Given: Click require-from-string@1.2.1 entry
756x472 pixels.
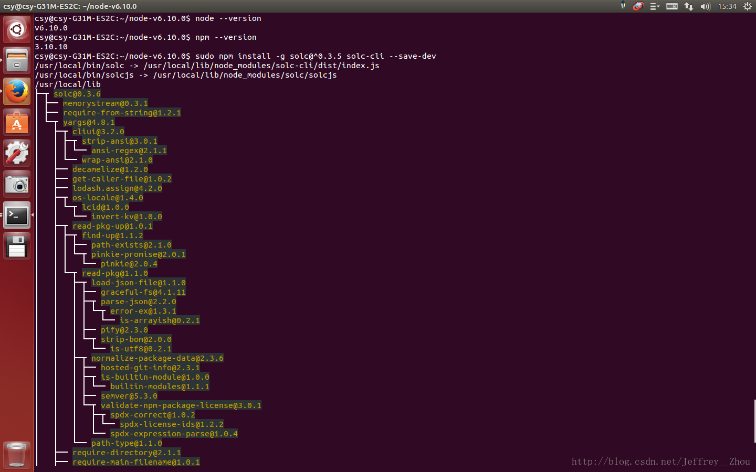Looking at the screenshot, I should [x=122, y=113].
